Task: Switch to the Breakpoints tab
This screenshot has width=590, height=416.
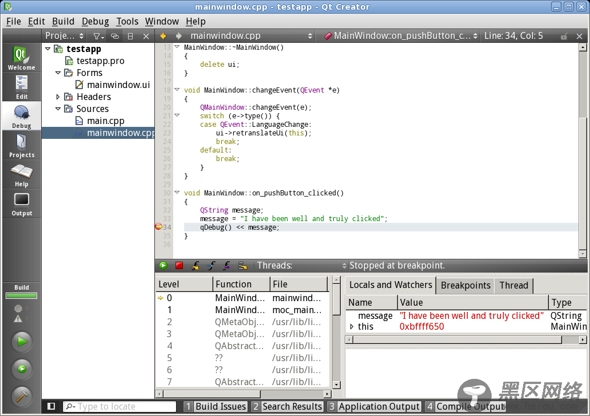Action: [x=465, y=286]
